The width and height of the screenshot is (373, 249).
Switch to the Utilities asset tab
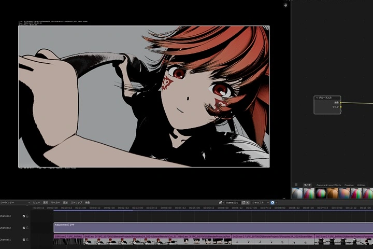[361, 185]
